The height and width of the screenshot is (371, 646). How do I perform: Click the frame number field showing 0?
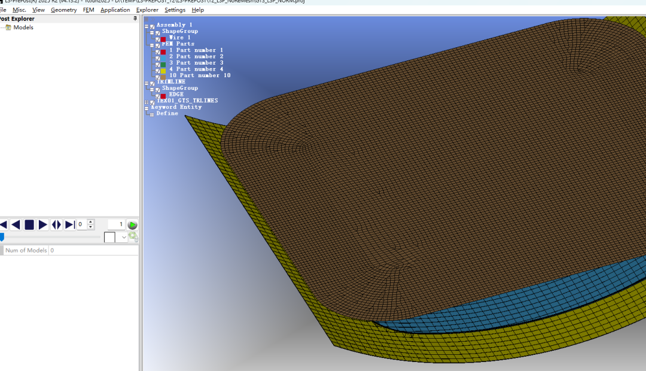coord(82,224)
